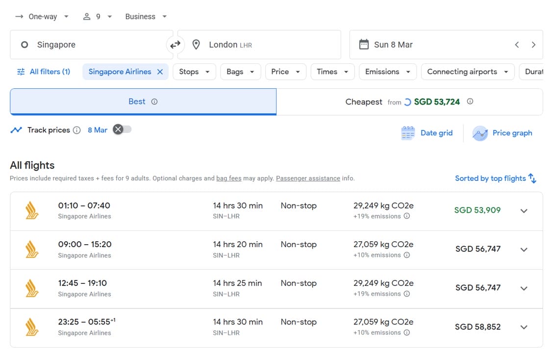Click the Track prices info icon
551x353 pixels.
76,130
